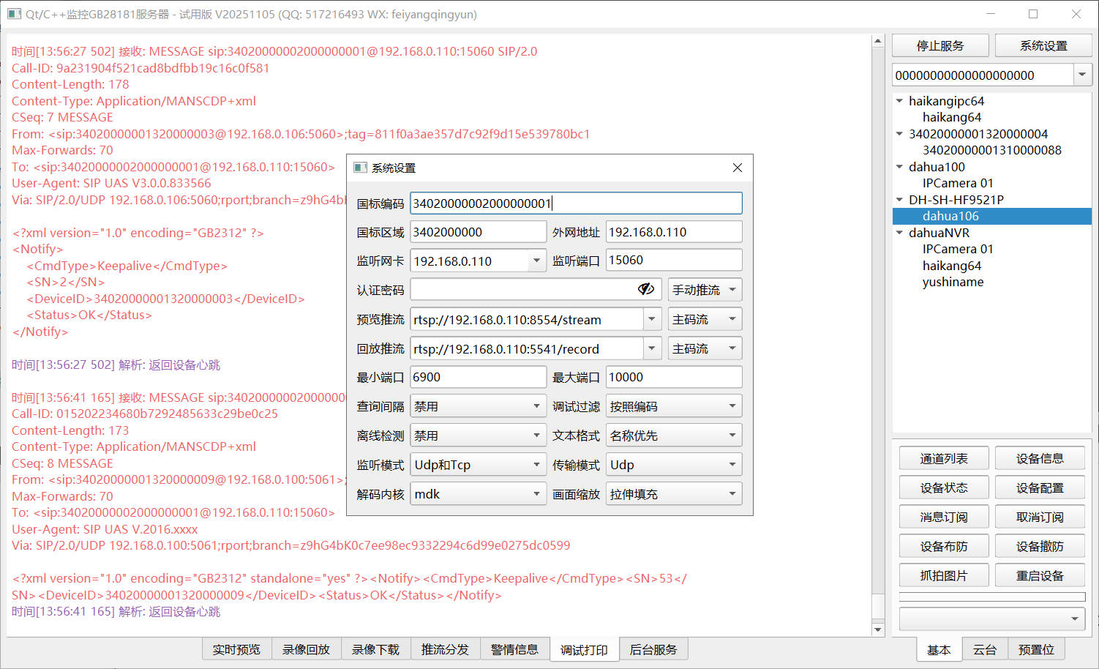Click the 取消订阅 button
Screen dimensions: 1099x669
(1040, 517)
